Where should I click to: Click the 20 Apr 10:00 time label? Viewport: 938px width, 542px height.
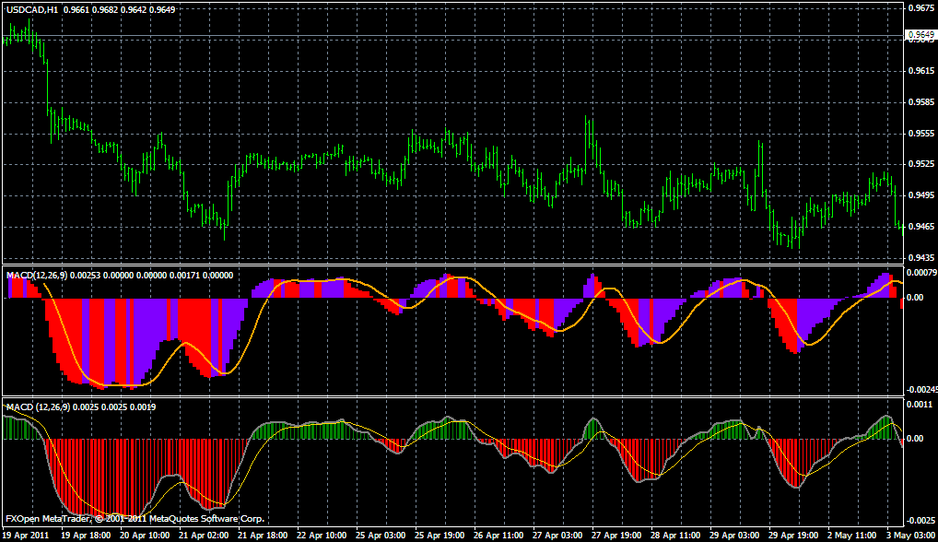(144, 535)
